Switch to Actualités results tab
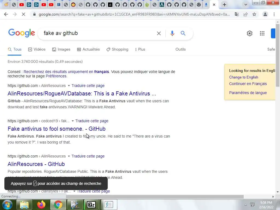The width and height of the screenshot is (280, 210). click(88, 49)
